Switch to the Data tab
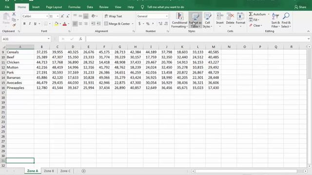Viewport: 312px width, 175px height. [x=90, y=7]
